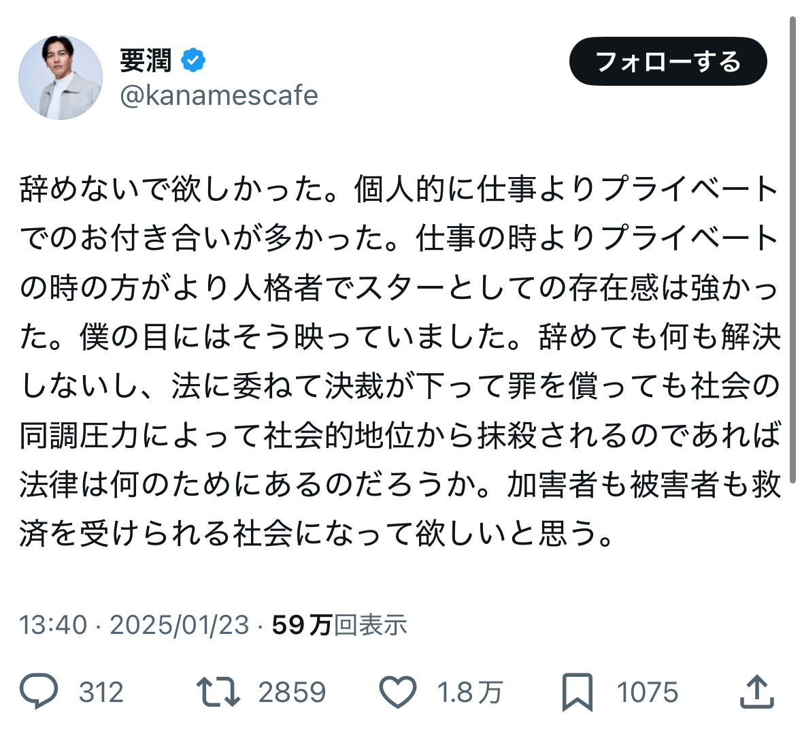Image resolution: width=802 pixels, height=751 pixels.
Task: Open the share upload-arrow icon
Action: (x=756, y=692)
